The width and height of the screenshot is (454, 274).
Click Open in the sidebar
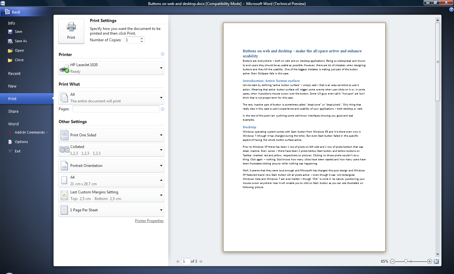coord(19,50)
